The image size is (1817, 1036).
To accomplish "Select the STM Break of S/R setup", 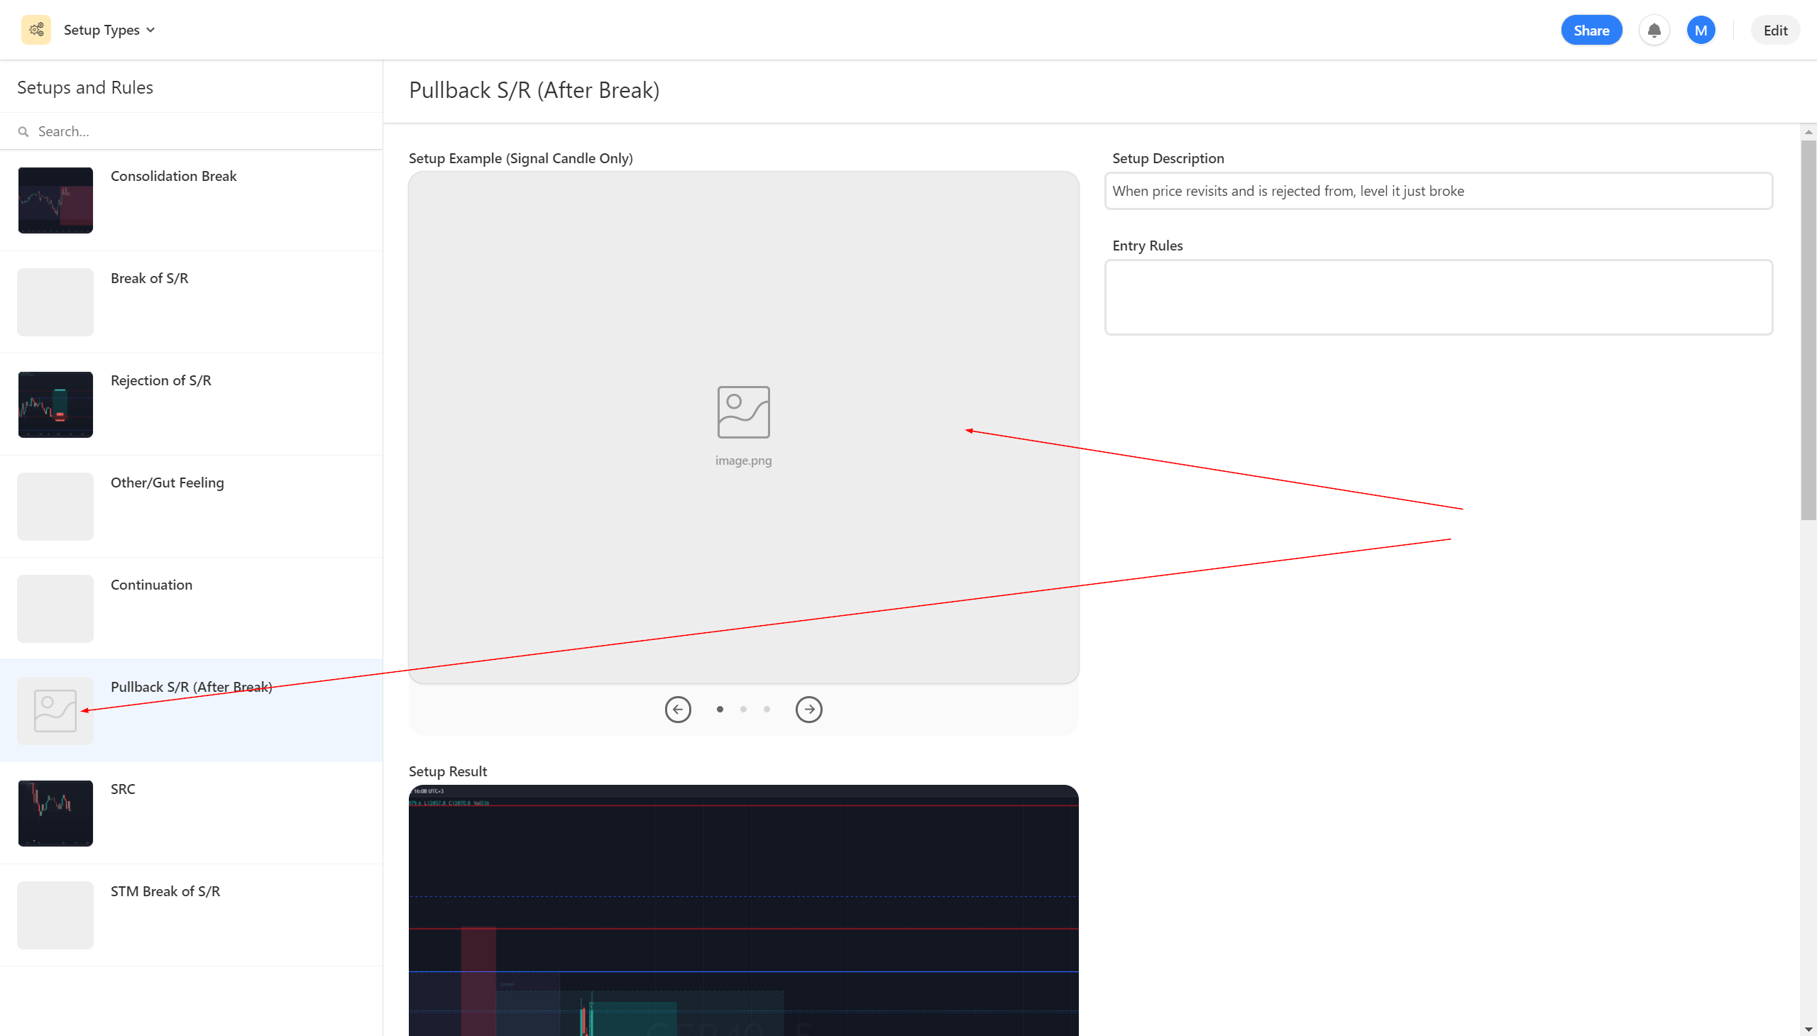I will point(191,915).
